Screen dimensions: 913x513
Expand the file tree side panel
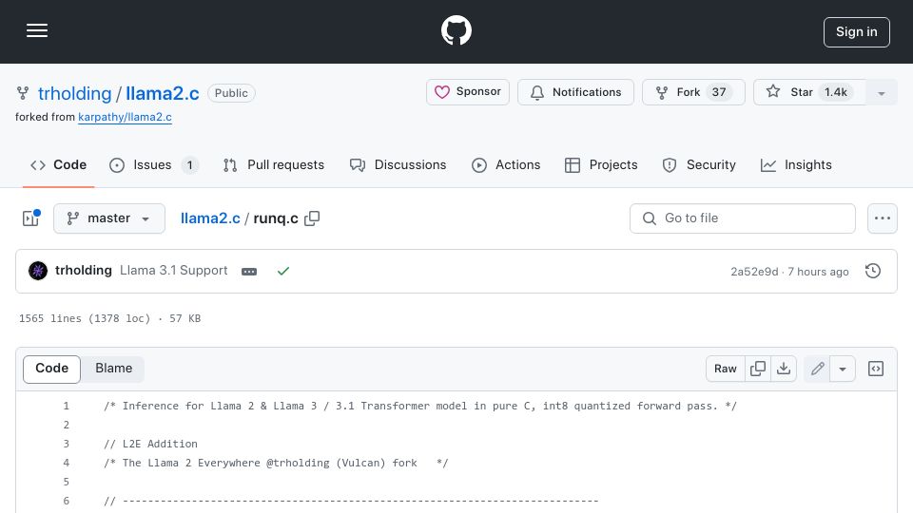[30, 218]
